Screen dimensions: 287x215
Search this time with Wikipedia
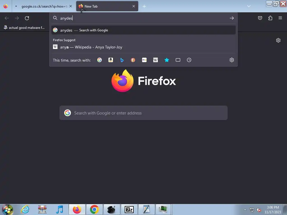(155, 60)
